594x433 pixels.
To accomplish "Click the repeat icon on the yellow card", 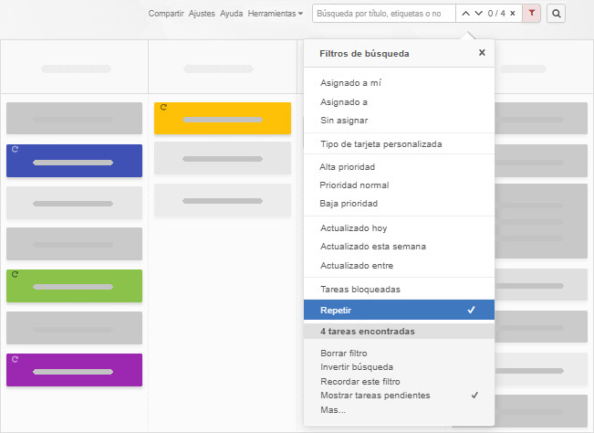I will [x=163, y=107].
